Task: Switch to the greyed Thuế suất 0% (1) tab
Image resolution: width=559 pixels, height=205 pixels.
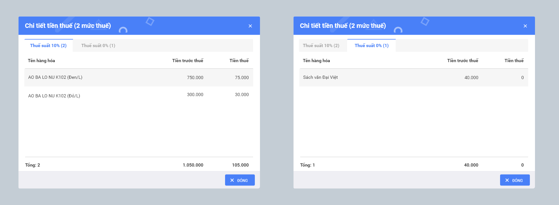Action: coord(98,45)
